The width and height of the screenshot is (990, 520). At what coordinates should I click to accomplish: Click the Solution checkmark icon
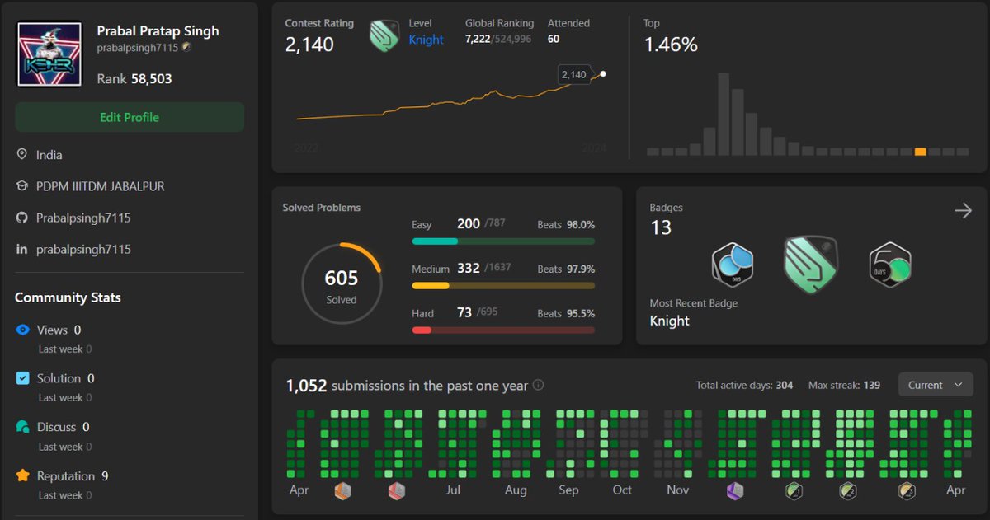click(22, 378)
